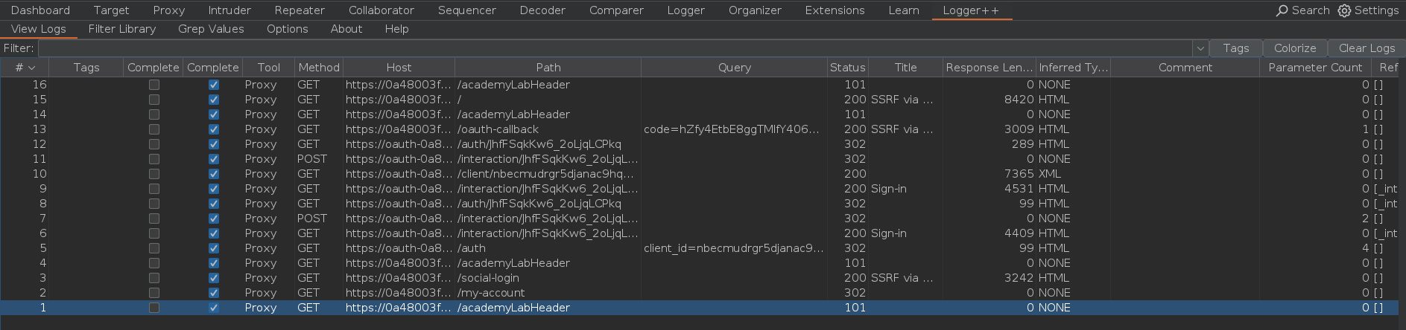Open Settings via the gear icon
The width and height of the screenshot is (1406, 330).
click(x=1344, y=10)
